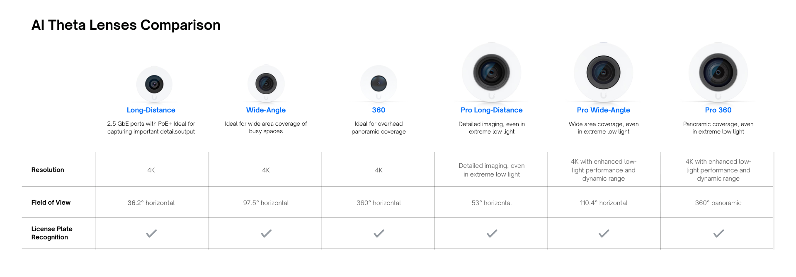Click Long-Distance license plate recognition checkmark
This screenshot has height=277, width=796.
151,234
